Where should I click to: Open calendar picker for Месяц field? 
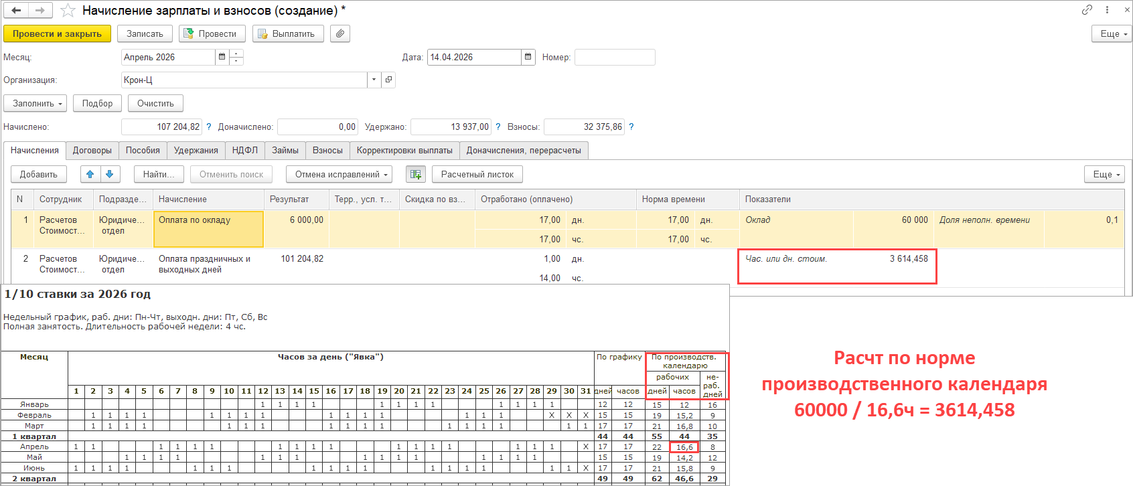coord(222,58)
